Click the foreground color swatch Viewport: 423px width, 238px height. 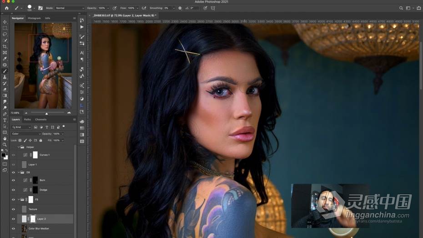[3, 155]
